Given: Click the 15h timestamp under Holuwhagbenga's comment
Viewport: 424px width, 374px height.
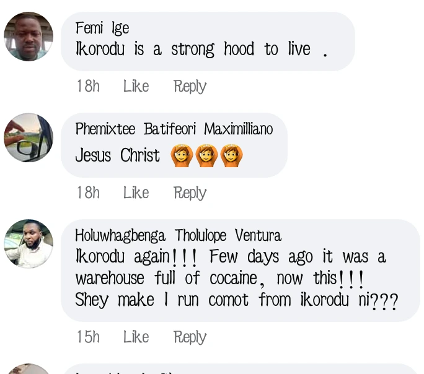Looking at the screenshot, I should [88, 337].
